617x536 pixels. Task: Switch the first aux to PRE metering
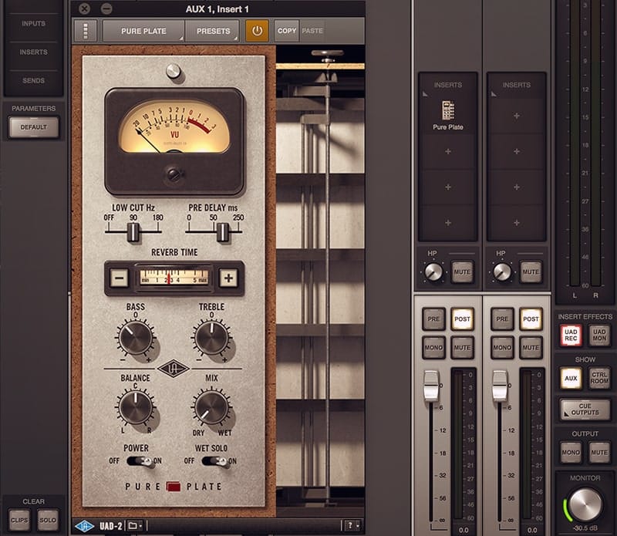(x=433, y=319)
